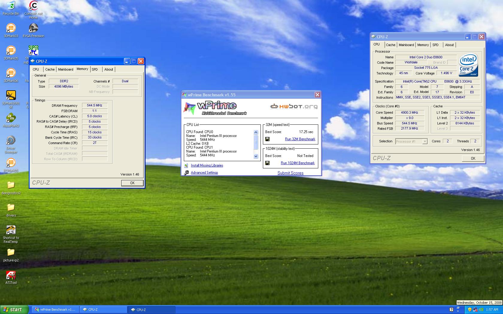
Task: Activate second CPU-Z taskbar button
Action: tap(151, 310)
